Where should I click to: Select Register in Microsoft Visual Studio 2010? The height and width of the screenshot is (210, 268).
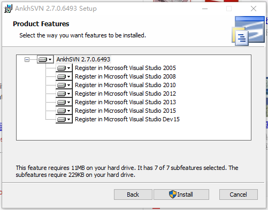click(125, 85)
